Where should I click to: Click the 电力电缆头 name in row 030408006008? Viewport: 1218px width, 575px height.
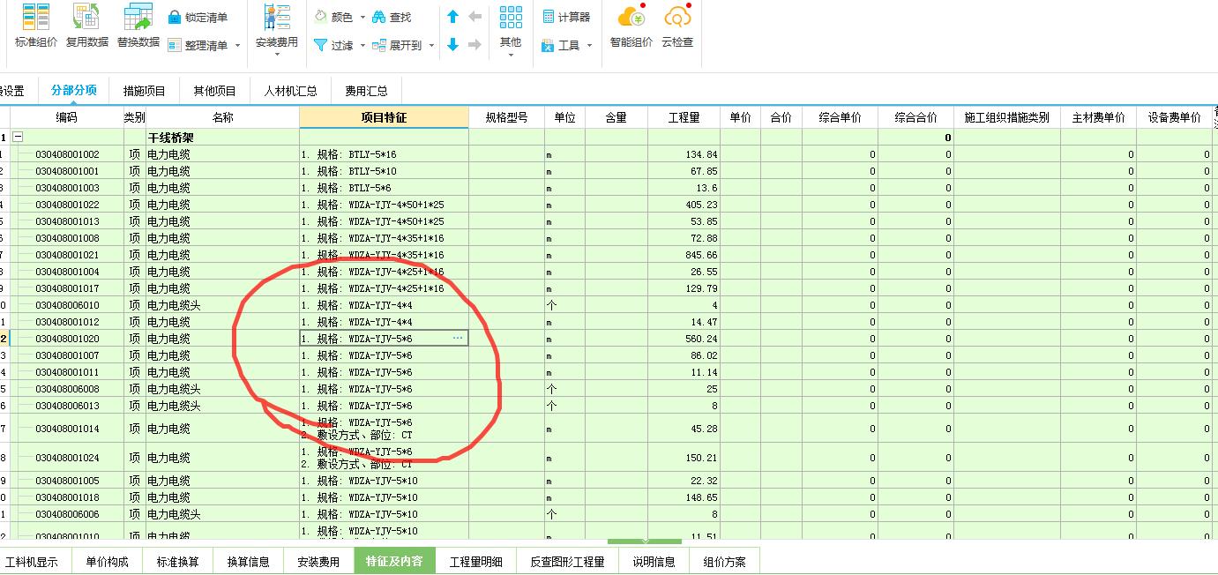tap(174, 389)
